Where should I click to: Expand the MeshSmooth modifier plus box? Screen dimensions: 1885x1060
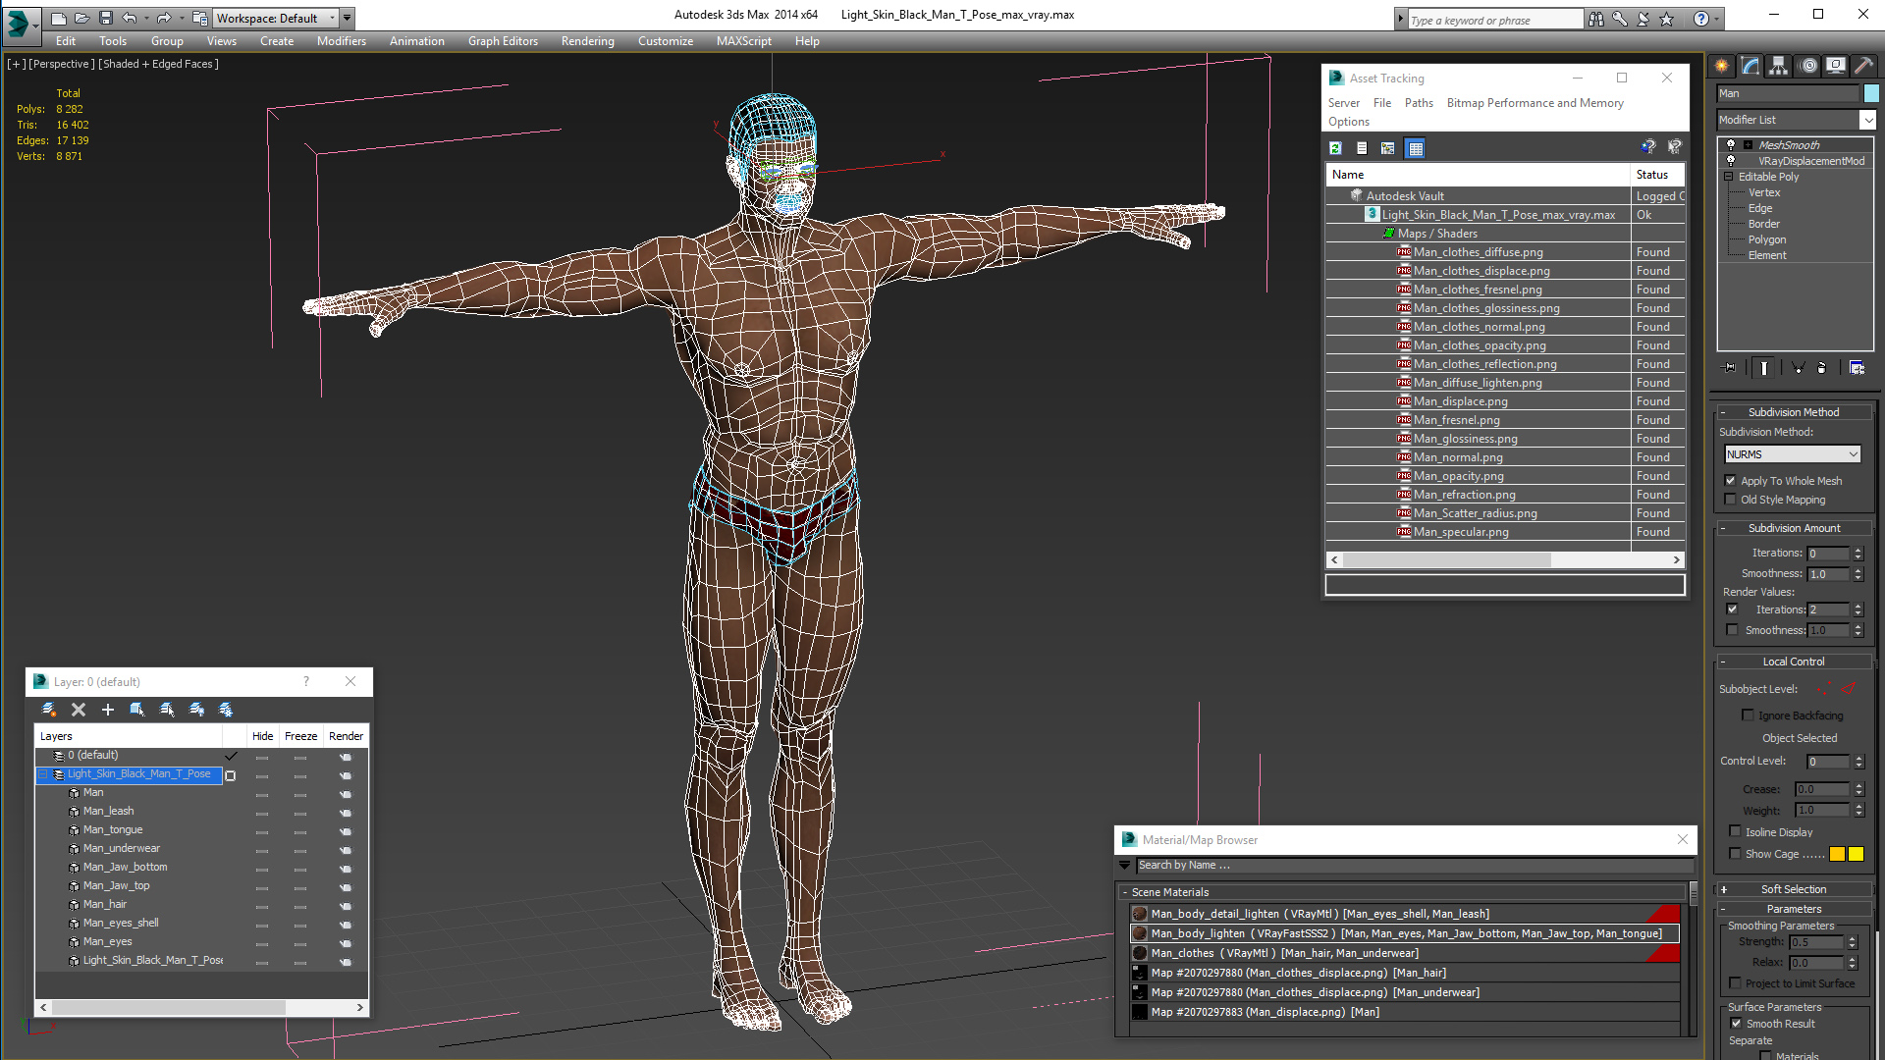pos(1748,145)
